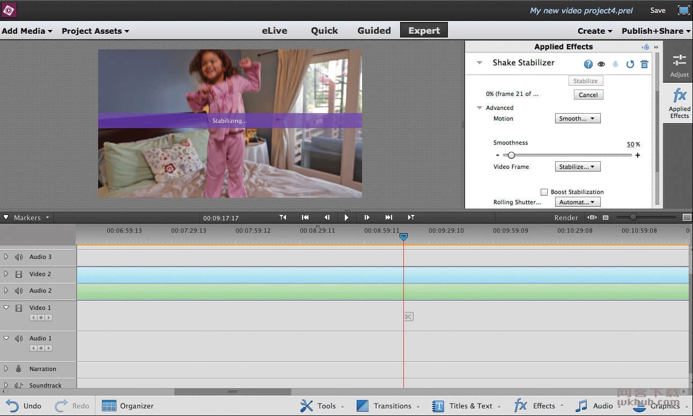Click Smoothness minus button

497,155
